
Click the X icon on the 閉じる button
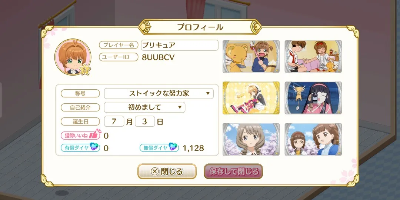[154, 171]
